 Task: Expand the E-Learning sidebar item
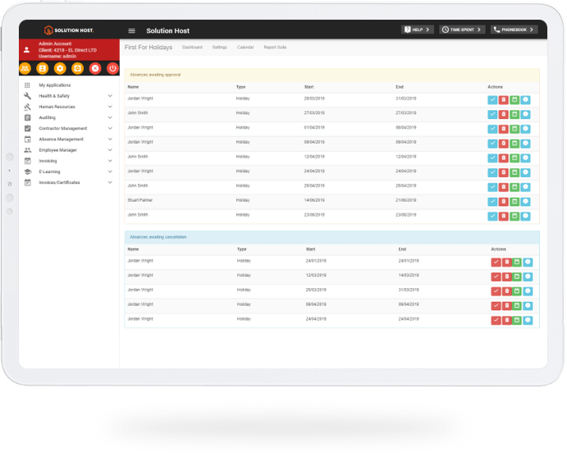click(110, 172)
